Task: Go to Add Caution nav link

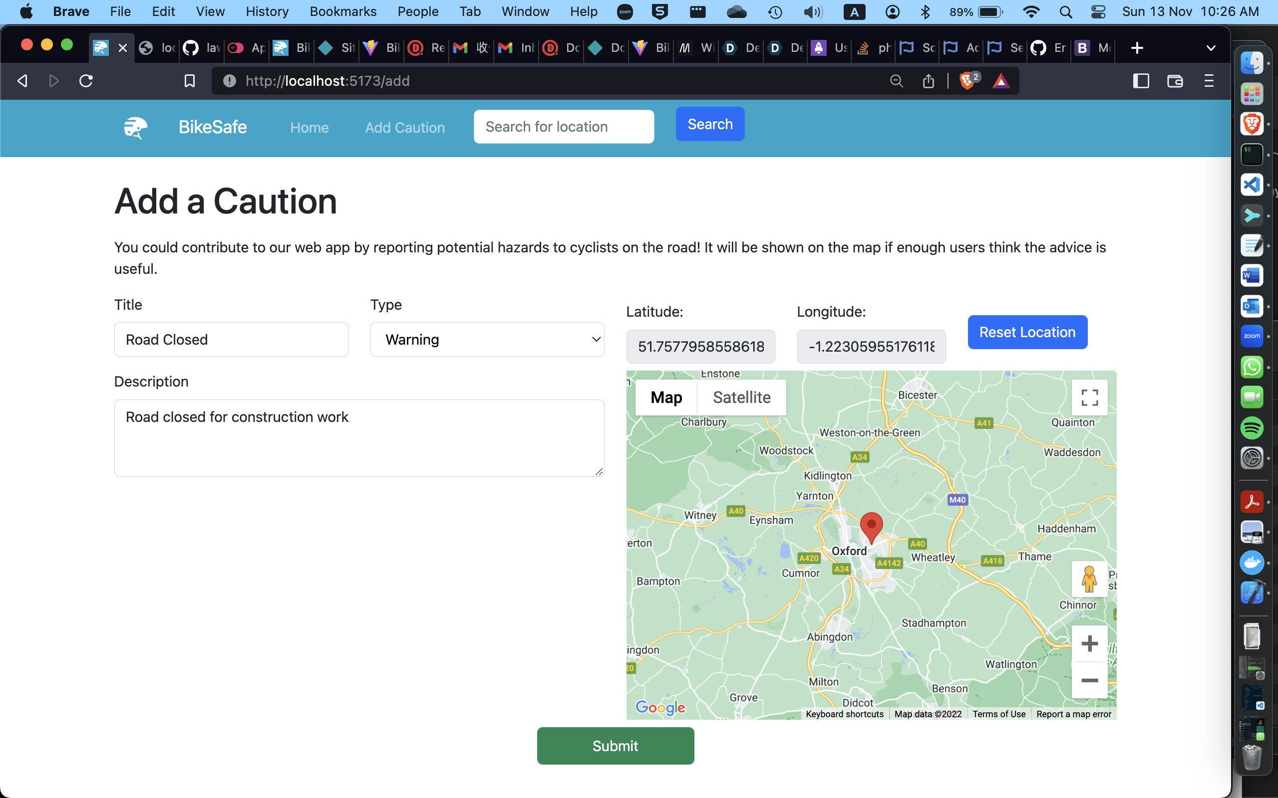Action: click(404, 127)
